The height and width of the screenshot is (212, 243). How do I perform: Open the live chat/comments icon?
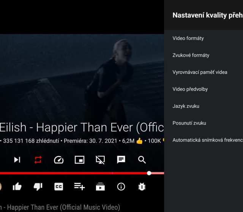pyautogui.click(x=121, y=160)
